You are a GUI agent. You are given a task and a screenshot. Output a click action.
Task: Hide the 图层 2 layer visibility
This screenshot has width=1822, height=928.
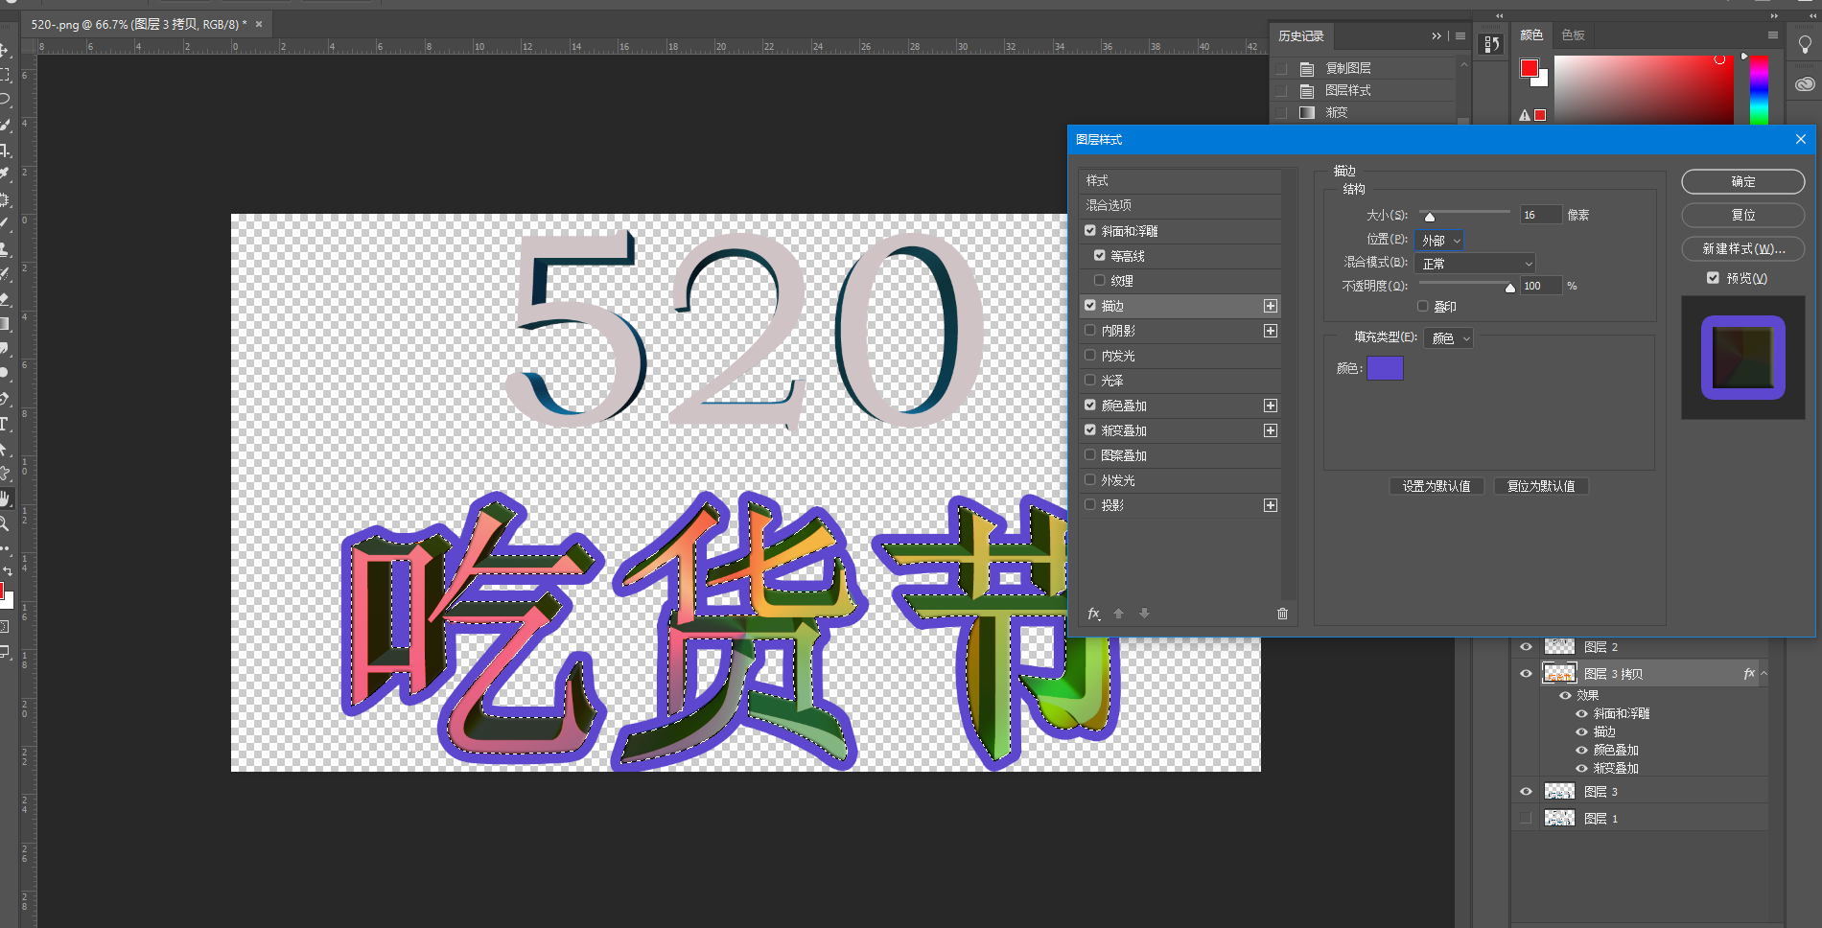point(1526,646)
